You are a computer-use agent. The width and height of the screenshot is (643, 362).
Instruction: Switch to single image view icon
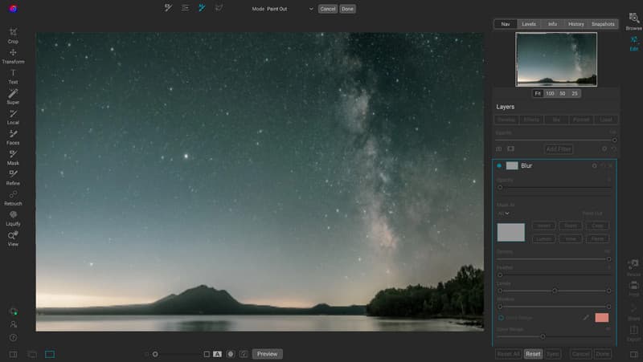50,354
